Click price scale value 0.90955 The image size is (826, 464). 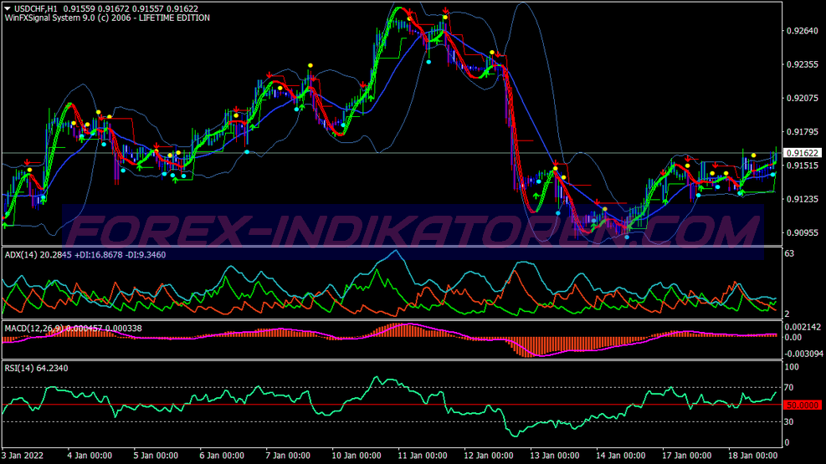803,232
